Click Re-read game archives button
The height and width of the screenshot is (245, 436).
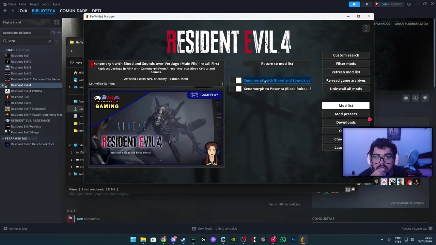346,80
